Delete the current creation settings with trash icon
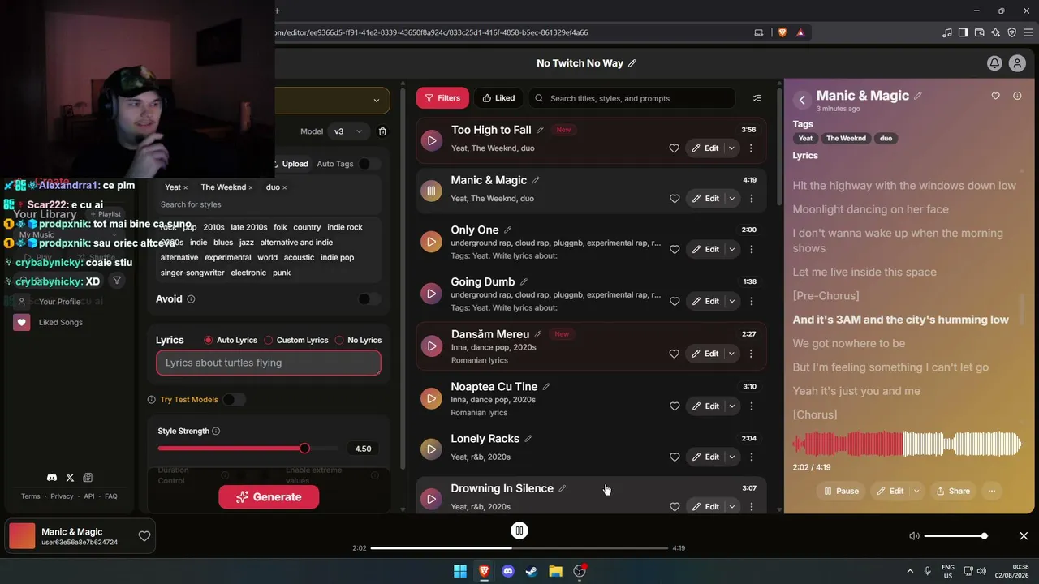This screenshot has width=1039, height=584. pyautogui.click(x=383, y=131)
